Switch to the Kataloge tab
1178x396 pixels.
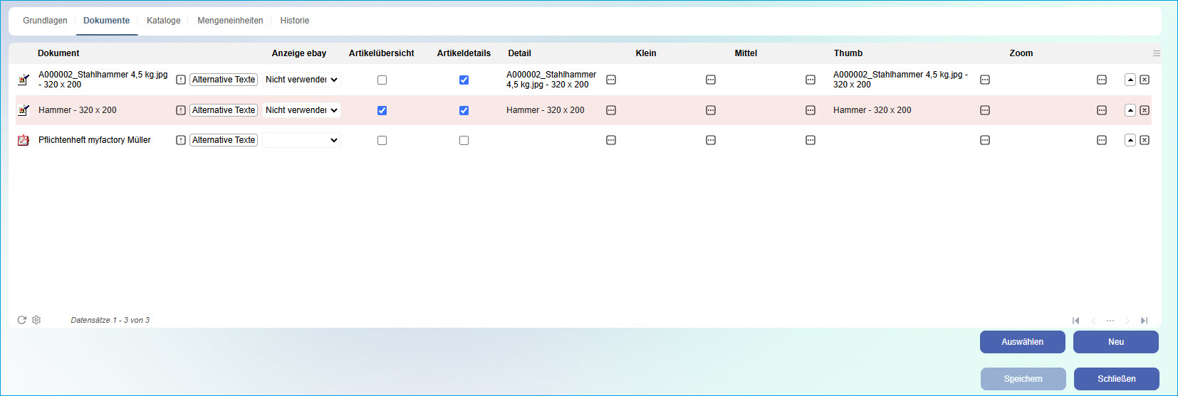pyautogui.click(x=164, y=21)
